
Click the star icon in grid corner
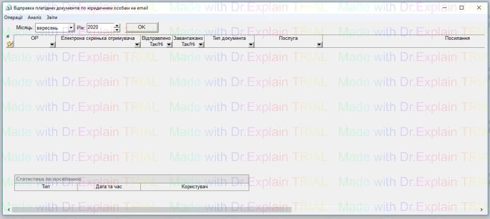10,45
